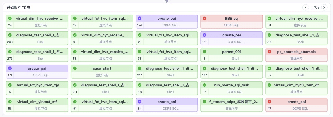The image size is (333, 117).
Task: Select the case_start virtual node card
Action: coord(102,72)
